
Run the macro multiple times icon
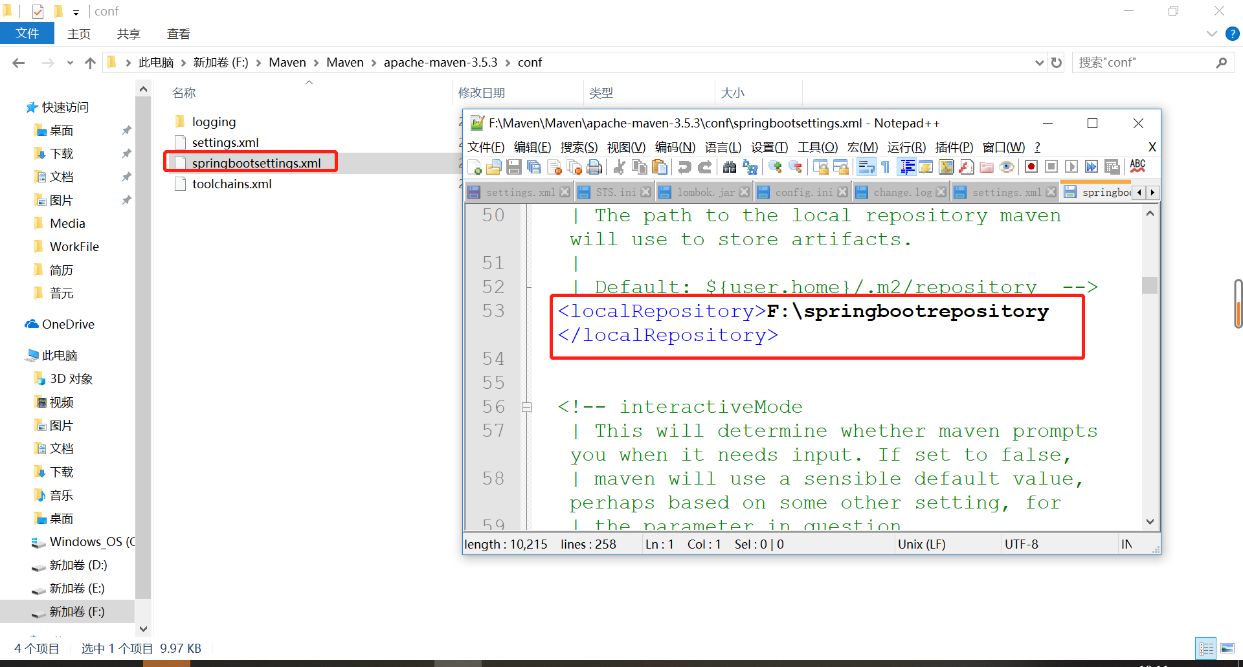point(1092,168)
